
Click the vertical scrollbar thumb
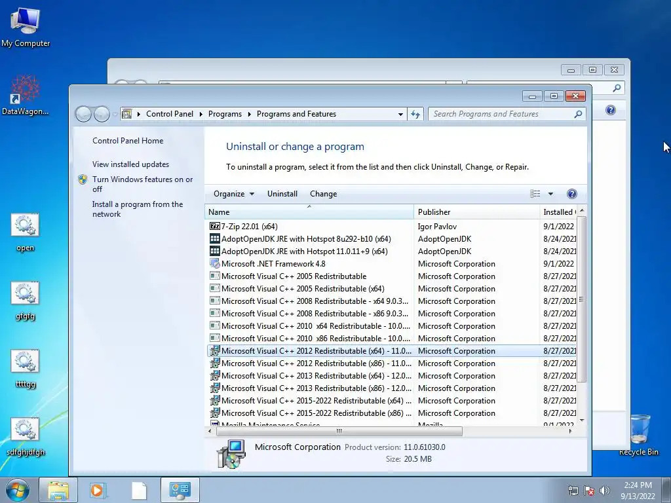point(581,299)
